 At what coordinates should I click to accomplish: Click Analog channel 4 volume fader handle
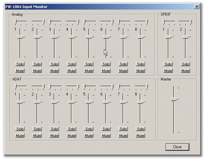coord(72,37)
